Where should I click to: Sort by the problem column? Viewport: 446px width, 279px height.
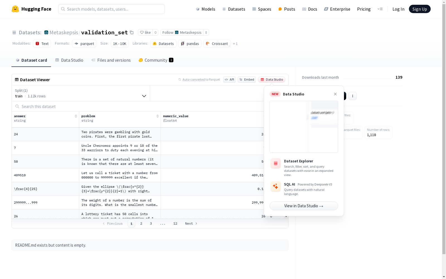(x=157, y=116)
